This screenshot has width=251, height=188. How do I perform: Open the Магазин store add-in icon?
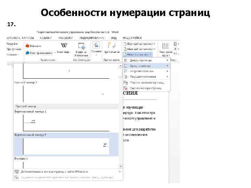point(28,46)
